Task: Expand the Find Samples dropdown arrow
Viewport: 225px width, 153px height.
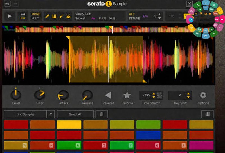Action: (x=51, y=114)
